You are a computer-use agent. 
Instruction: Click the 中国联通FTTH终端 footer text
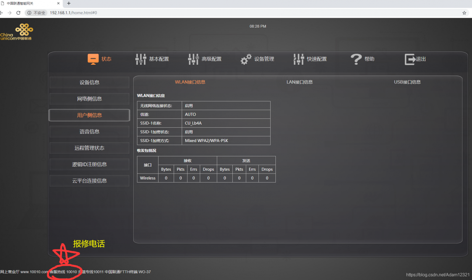tap(121, 272)
